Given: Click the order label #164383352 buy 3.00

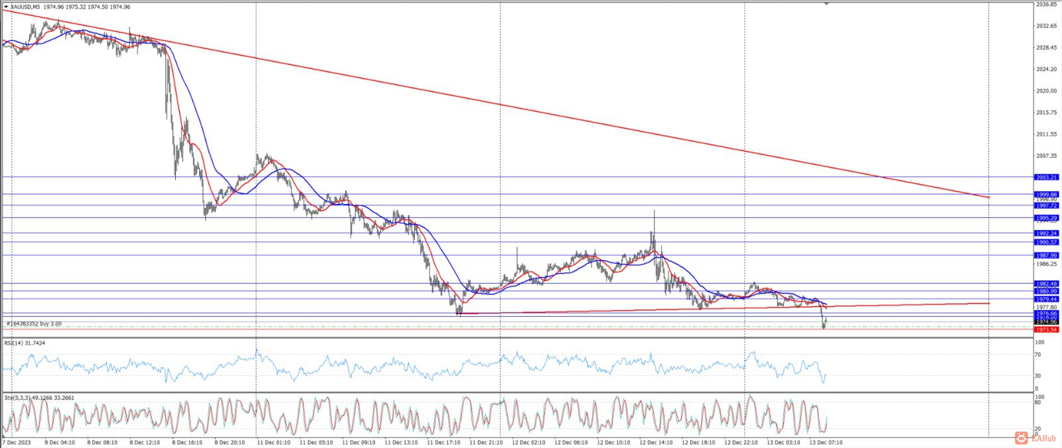Looking at the screenshot, I should tap(34, 323).
